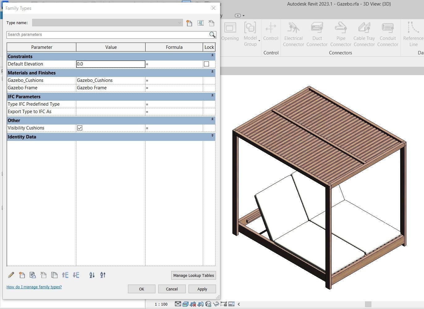This screenshot has width=424, height=309.
Task: Sort parameters in descending order
Action: pyautogui.click(x=103, y=275)
